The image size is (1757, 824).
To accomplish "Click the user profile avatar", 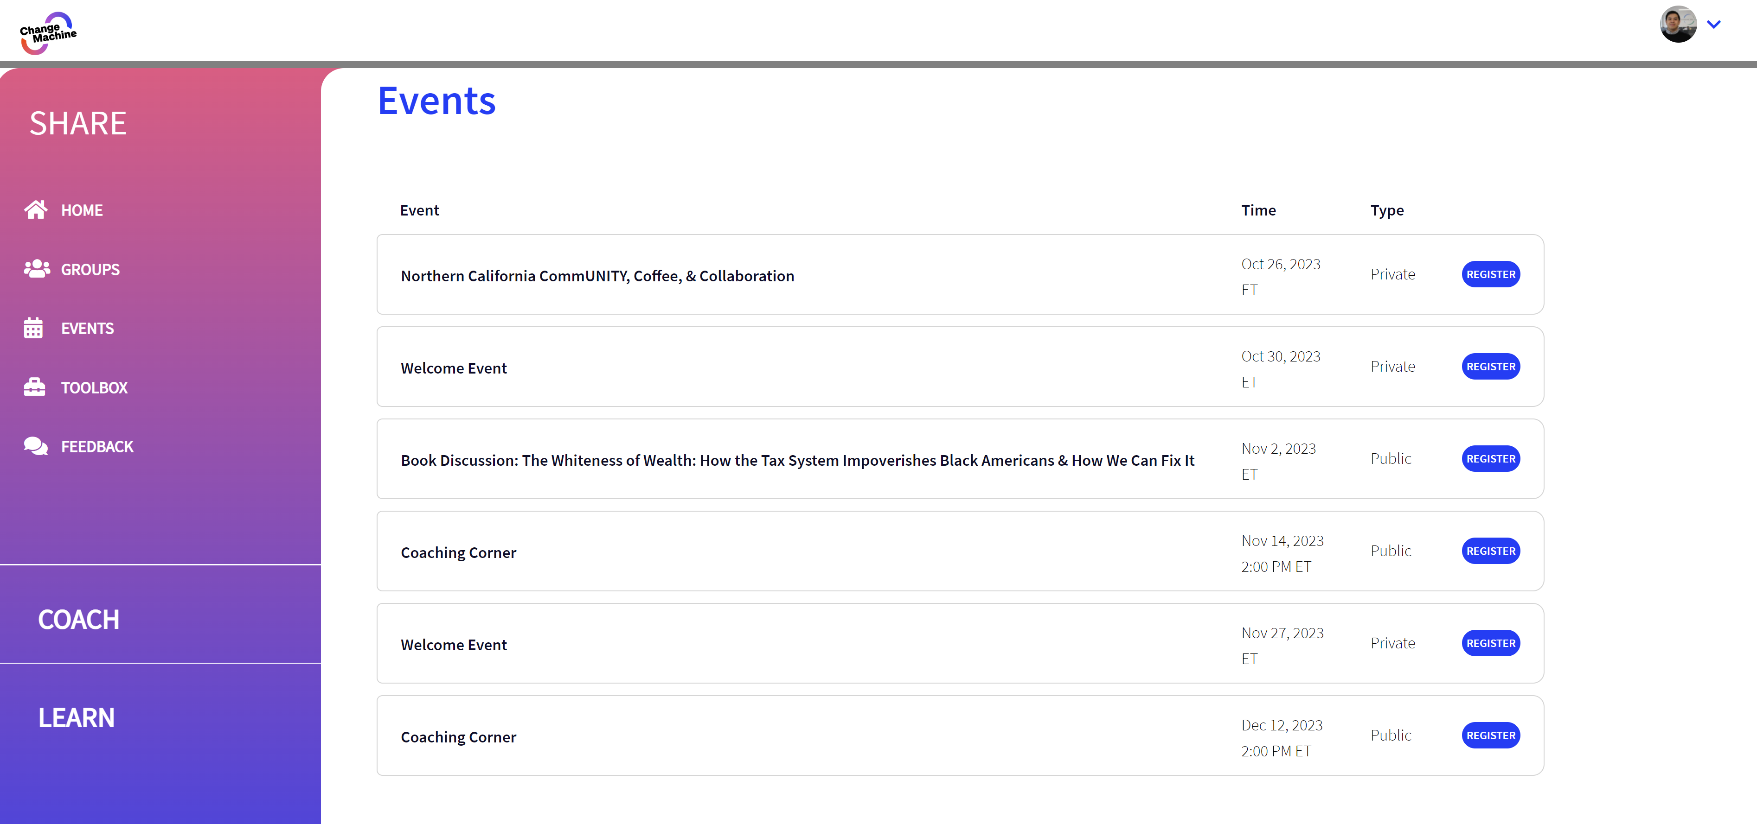I will (1678, 25).
